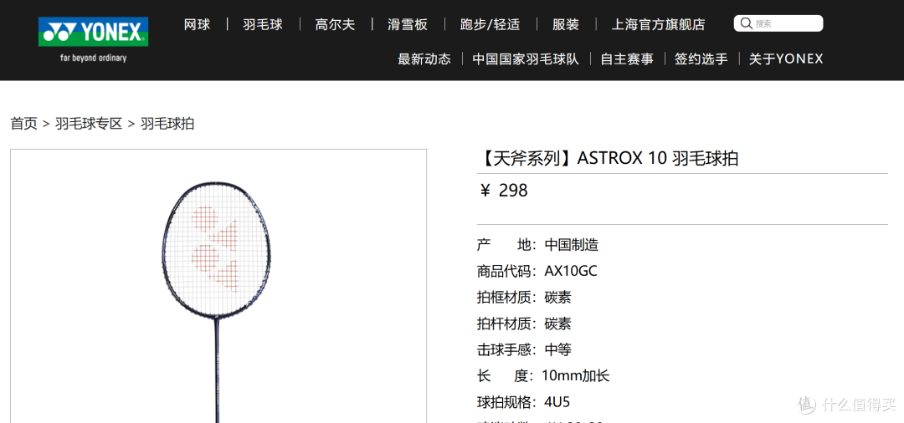Open the 网球 menu
904x423 pixels.
point(198,25)
